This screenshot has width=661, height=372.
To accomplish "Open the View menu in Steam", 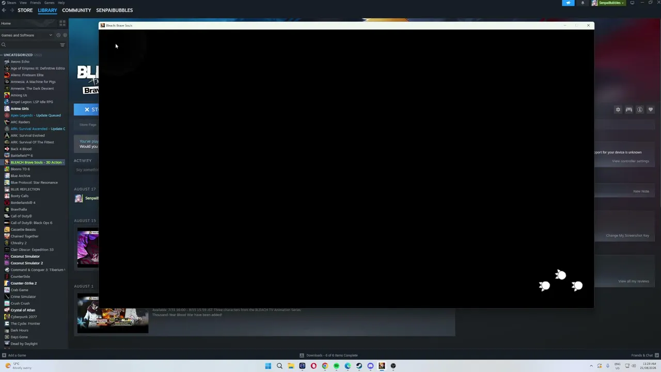I will [x=23, y=3].
